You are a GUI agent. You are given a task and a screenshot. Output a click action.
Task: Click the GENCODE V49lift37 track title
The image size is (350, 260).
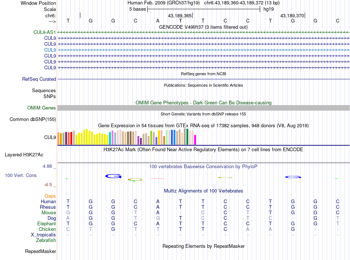click(x=203, y=27)
